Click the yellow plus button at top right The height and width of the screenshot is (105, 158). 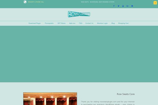155,3
